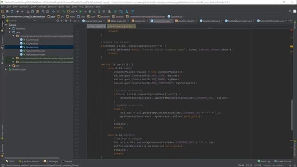Click the Synchronize toolbar icon

(12, 12)
